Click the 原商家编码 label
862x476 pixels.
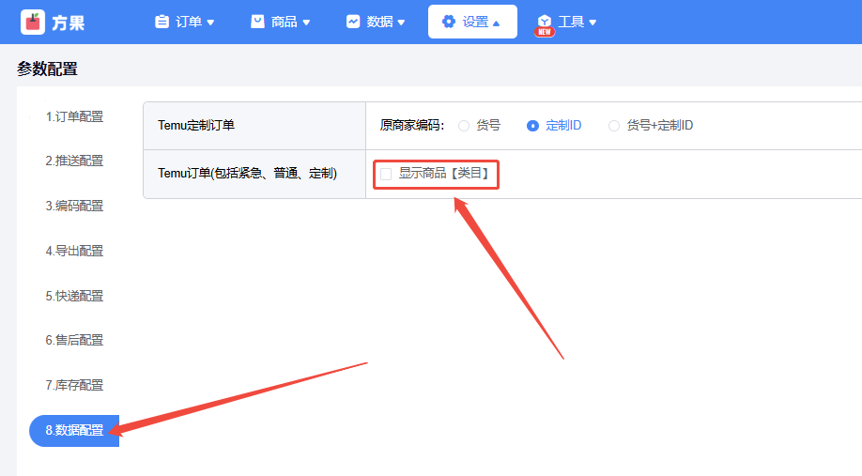coord(412,125)
